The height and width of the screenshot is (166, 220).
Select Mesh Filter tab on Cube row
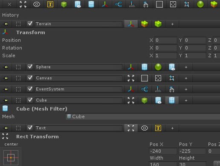(172, 100)
